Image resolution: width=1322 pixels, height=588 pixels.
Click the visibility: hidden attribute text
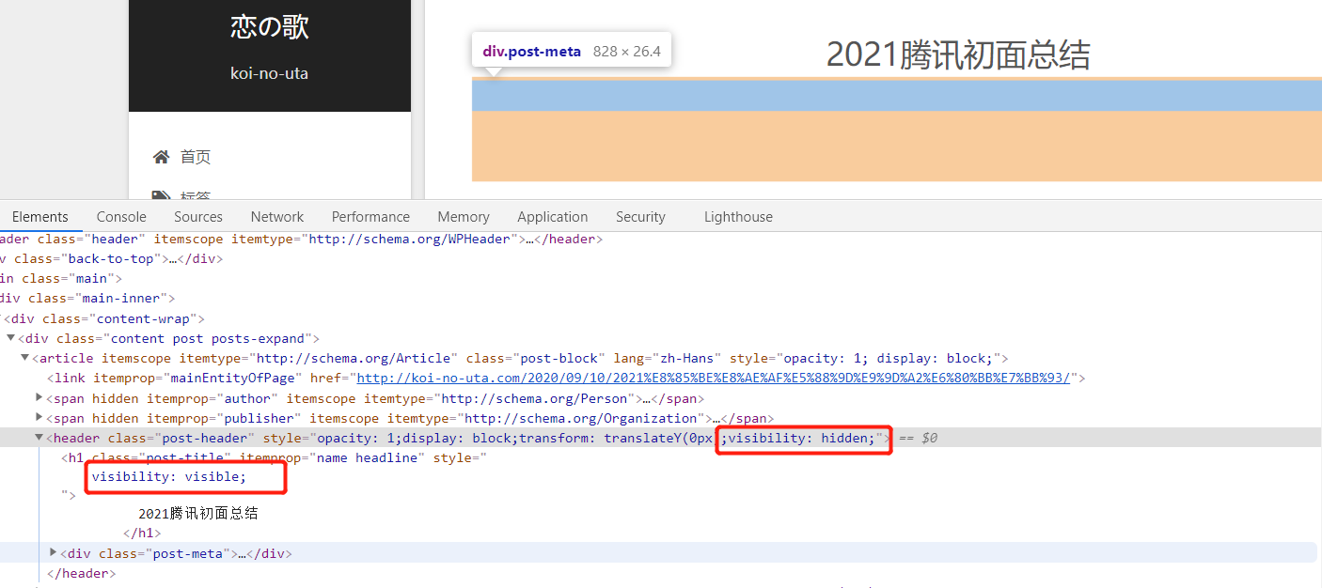click(x=801, y=438)
